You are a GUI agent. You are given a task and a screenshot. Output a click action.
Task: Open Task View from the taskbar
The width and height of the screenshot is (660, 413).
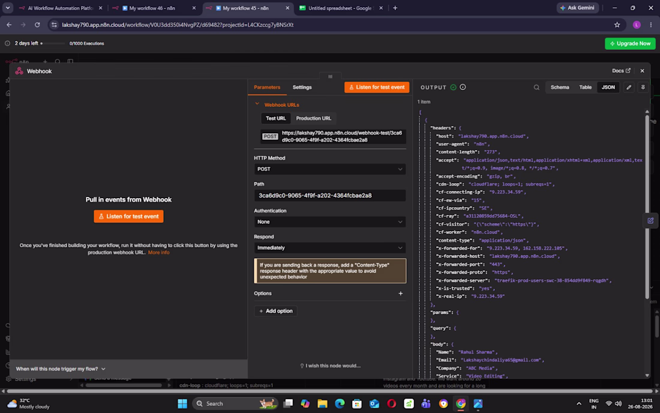pyautogui.click(x=288, y=404)
